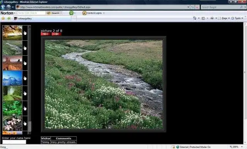Select the green forest path thumbnail
Viewport: 247px width, 149px height.
12,93
